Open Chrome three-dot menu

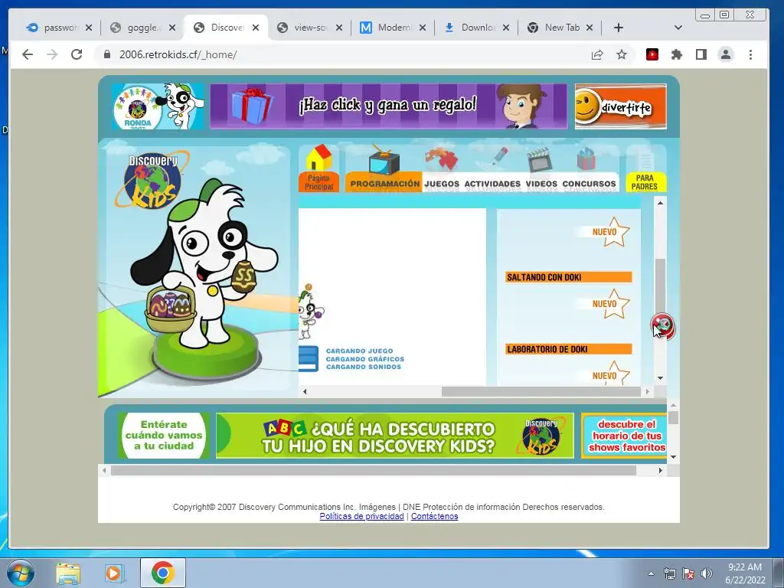[x=750, y=54]
